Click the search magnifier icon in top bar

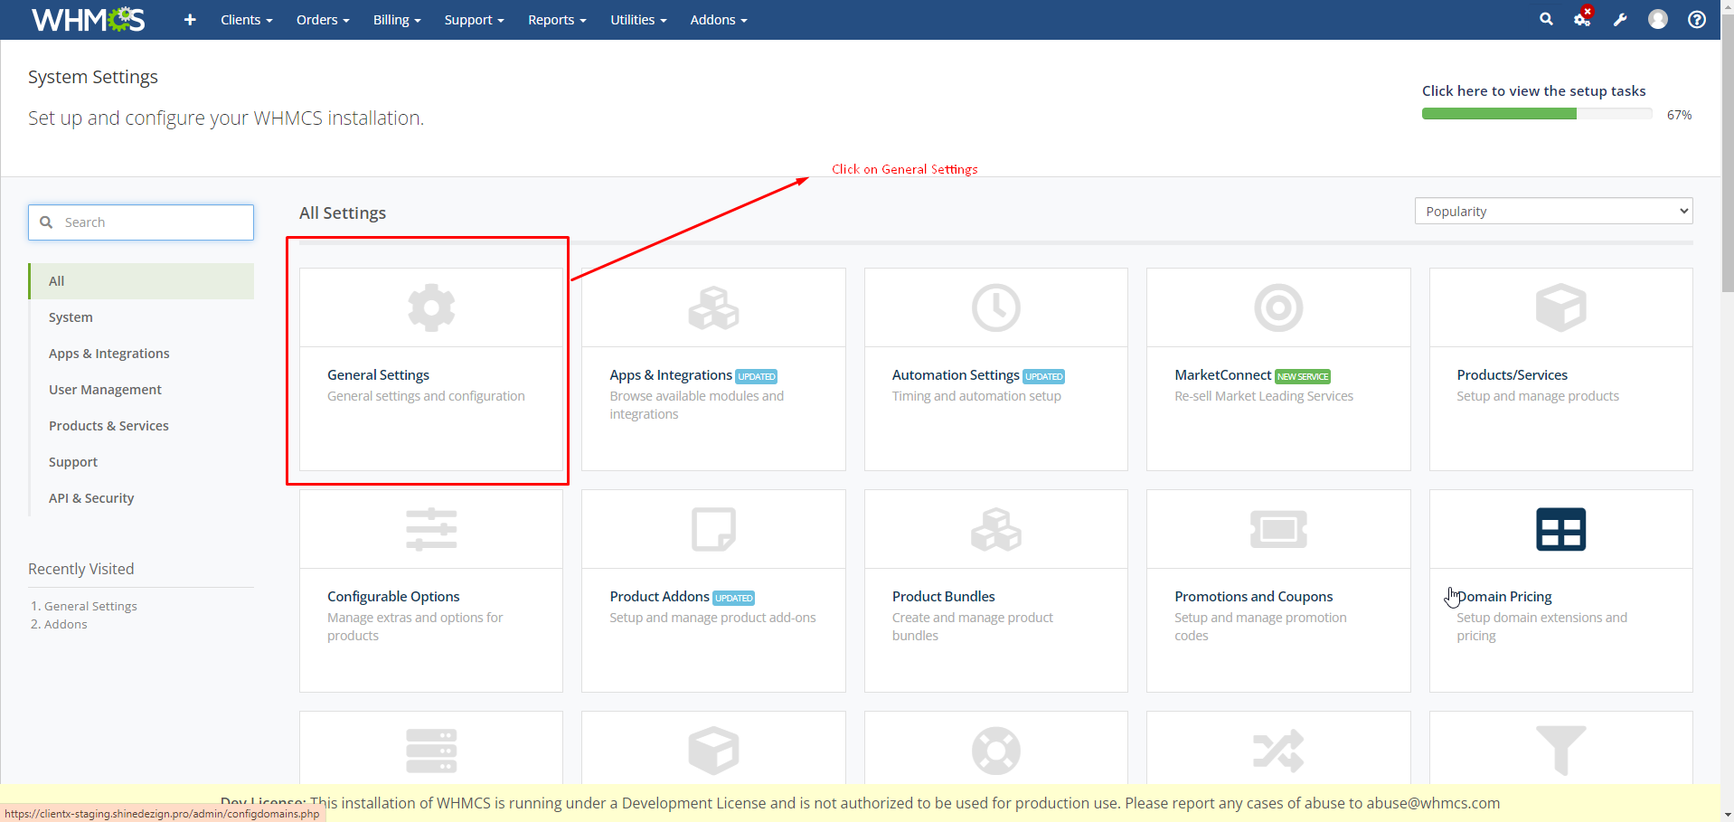1546,19
